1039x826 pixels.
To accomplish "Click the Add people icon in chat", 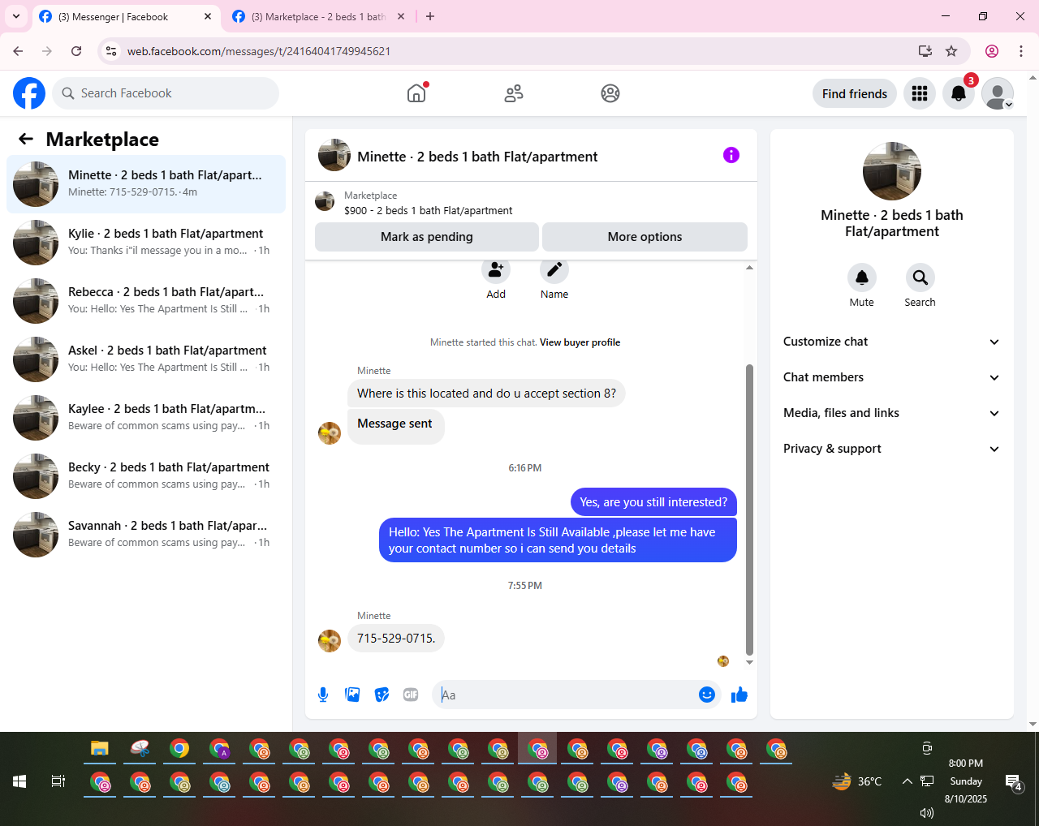I will (496, 269).
